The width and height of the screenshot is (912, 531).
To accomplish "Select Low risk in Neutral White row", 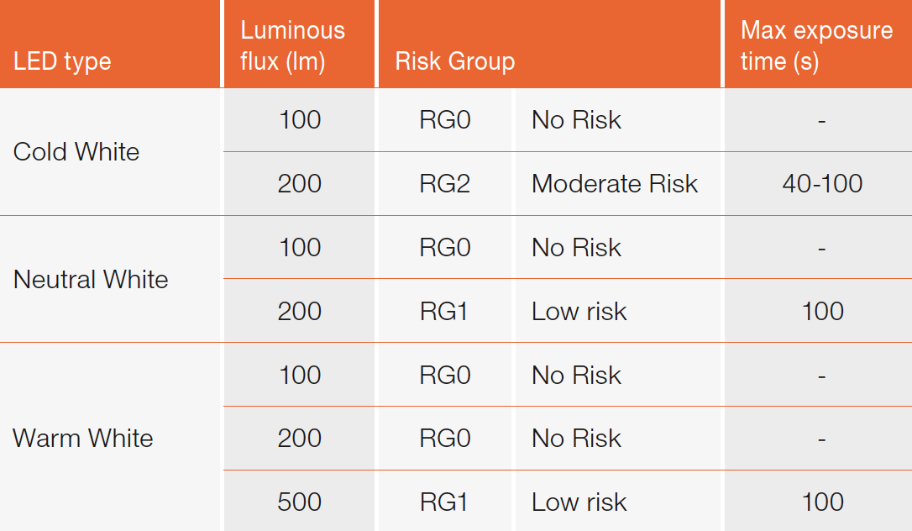I will click(579, 311).
